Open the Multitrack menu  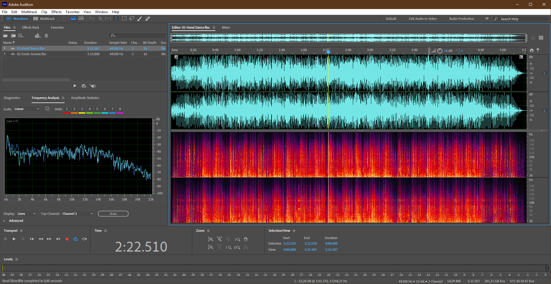[x=29, y=12]
